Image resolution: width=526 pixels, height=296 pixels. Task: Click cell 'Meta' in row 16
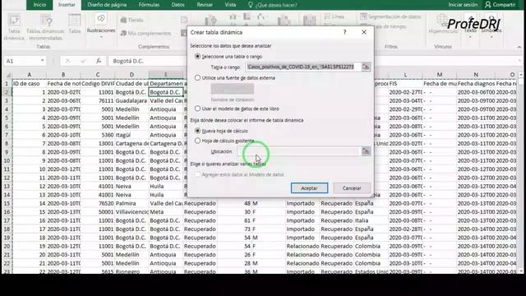pos(166,212)
